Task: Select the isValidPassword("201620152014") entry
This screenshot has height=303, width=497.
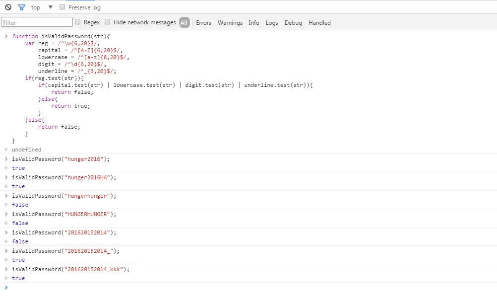Action: 64,232
